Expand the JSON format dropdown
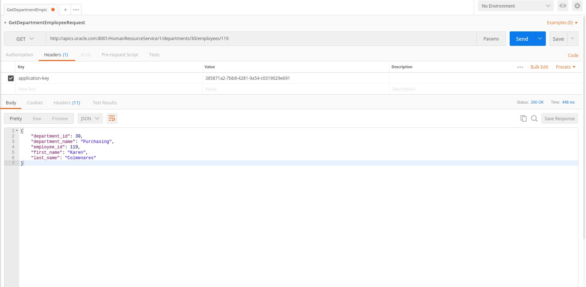This screenshot has height=287, width=586. click(90, 118)
